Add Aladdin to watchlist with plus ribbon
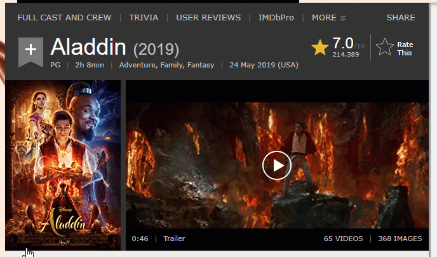This screenshot has height=257, width=437. [x=30, y=52]
